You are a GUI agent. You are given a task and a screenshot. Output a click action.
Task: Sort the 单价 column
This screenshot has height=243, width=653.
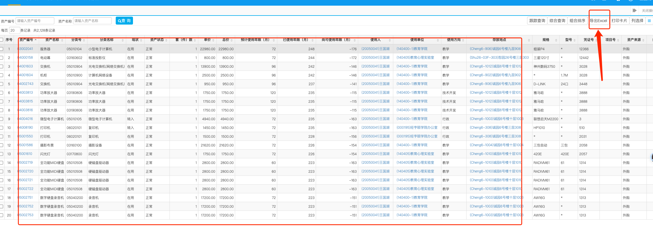pyautogui.click(x=213, y=40)
